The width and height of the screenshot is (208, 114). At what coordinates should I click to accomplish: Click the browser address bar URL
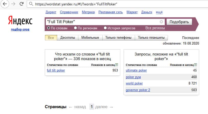pyautogui.click(x=76, y=4)
